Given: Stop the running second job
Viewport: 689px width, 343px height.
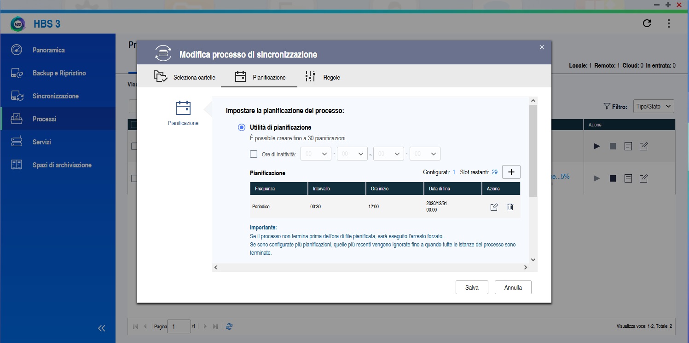Looking at the screenshot, I should (613, 178).
